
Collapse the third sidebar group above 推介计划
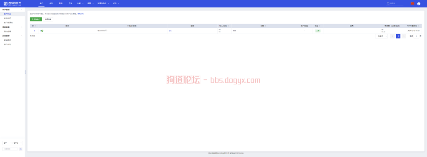(12, 36)
